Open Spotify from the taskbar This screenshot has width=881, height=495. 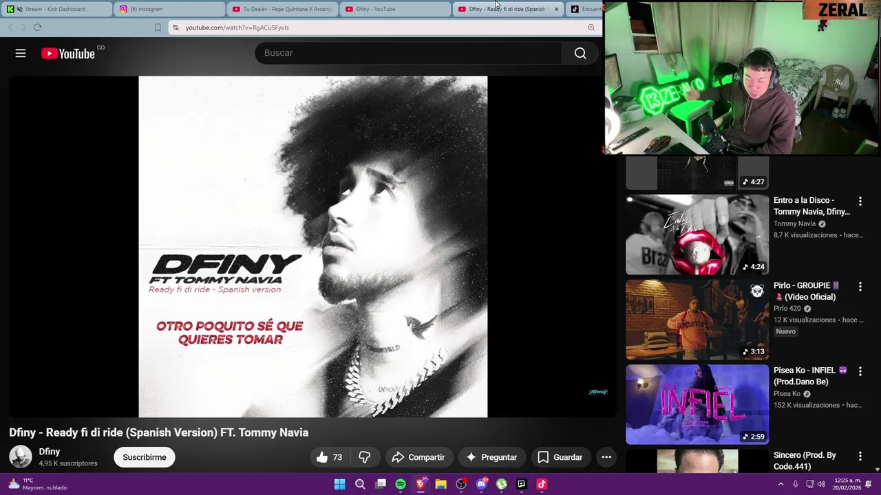coord(401,484)
